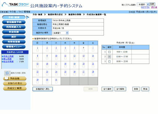Check the 9:00～12:00 slot checkbox
This screenshot has width=158, height=114.
tap(110, 52)
